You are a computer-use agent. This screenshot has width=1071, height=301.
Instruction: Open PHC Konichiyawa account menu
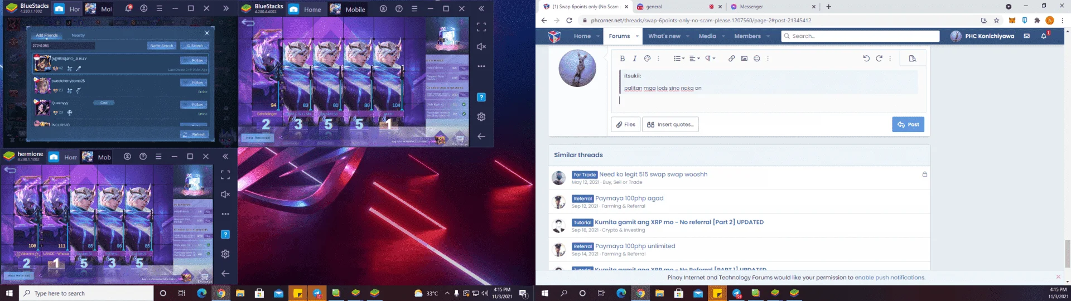click(982, 36)
